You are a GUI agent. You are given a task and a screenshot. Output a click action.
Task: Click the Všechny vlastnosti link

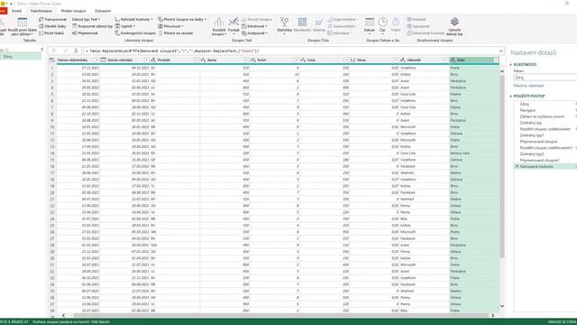tap(528, 86)
